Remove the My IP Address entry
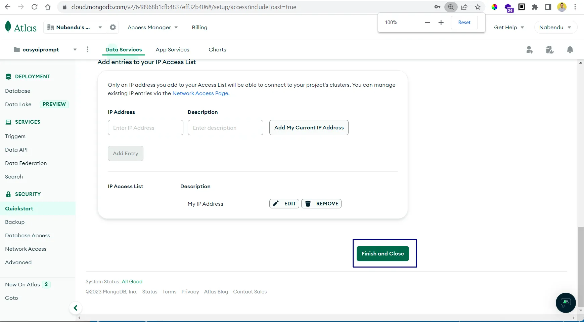This screenshot has width=584, height=322. point(321,204)
